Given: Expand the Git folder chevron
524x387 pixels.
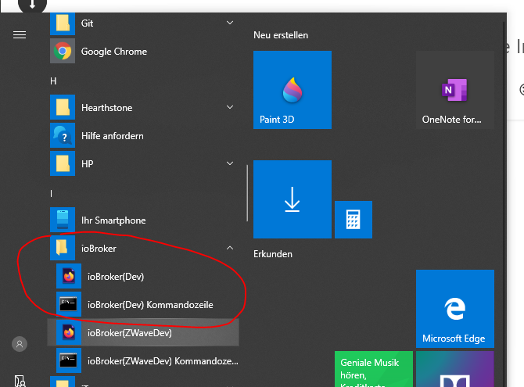Looking at the screenshot, I should point(230,23).
